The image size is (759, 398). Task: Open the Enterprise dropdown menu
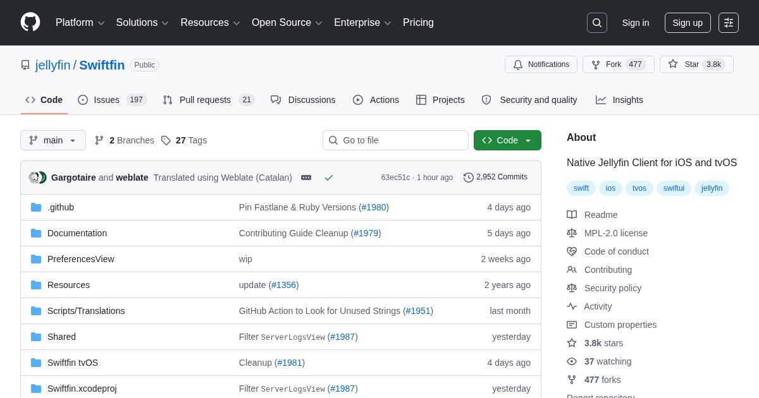coord(362,23)
